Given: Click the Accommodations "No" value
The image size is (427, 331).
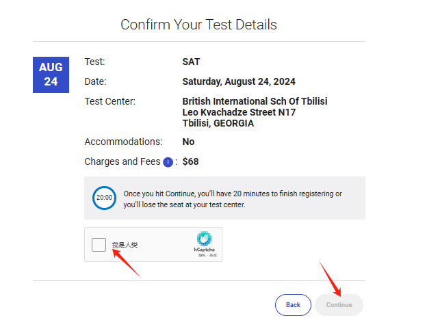Looking at the screenshot, I should click(x=188, y=142).
